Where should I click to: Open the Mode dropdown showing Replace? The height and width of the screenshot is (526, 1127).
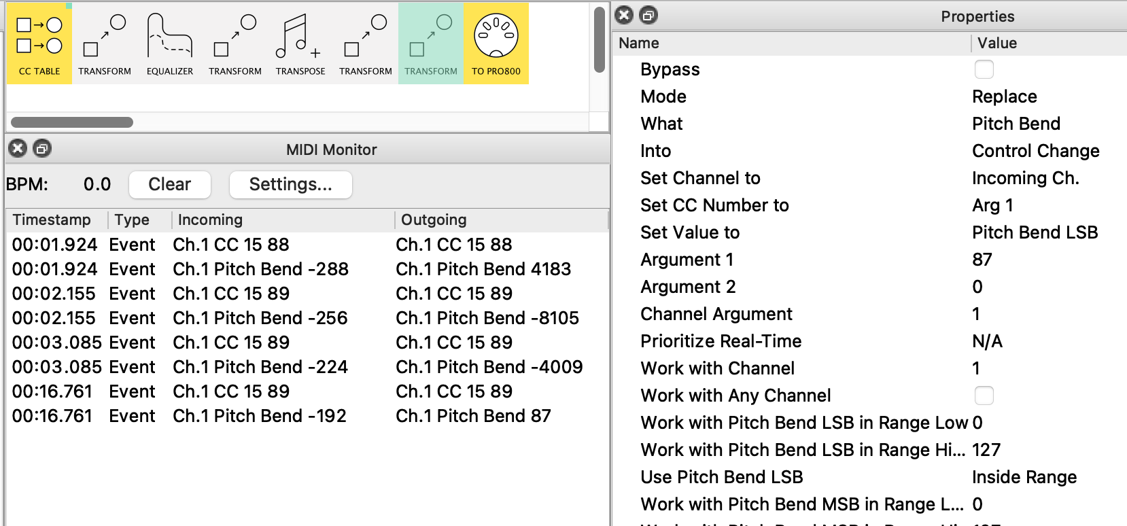click(1004, 97)
